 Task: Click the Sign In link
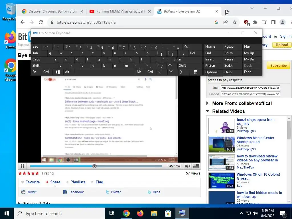(x=286, y=36)
